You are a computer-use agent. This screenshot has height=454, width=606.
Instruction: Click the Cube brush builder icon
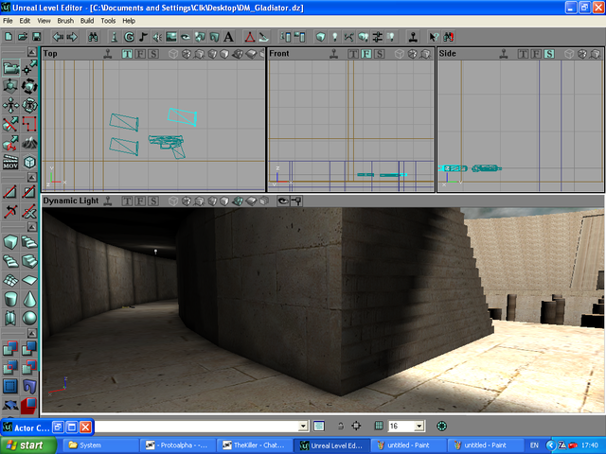[x=10, y=242]
